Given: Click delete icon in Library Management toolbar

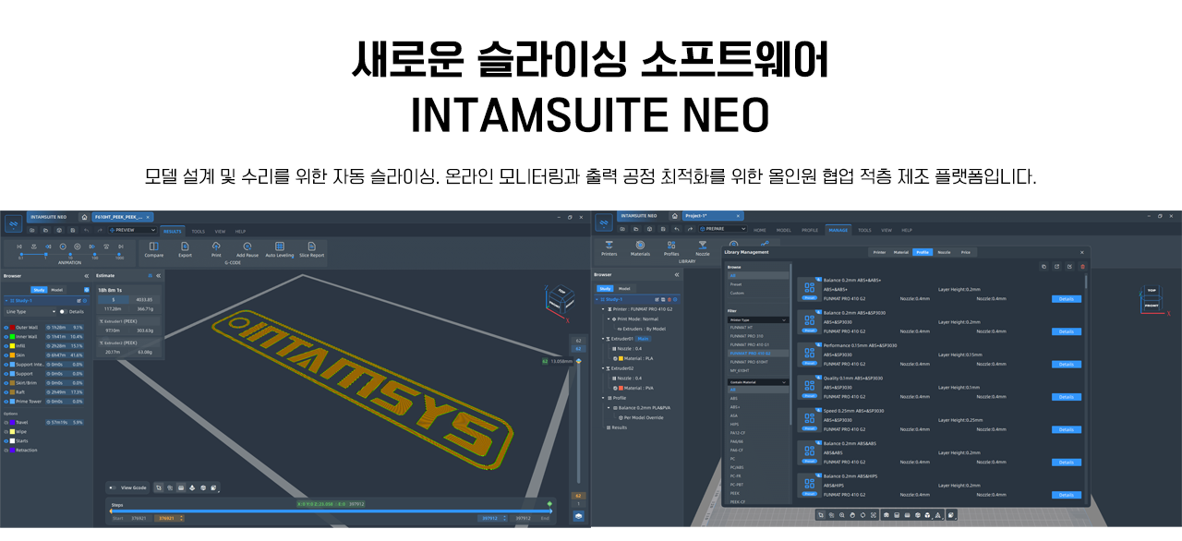Looking at the screenshot, I should [x=1082, y=267].
